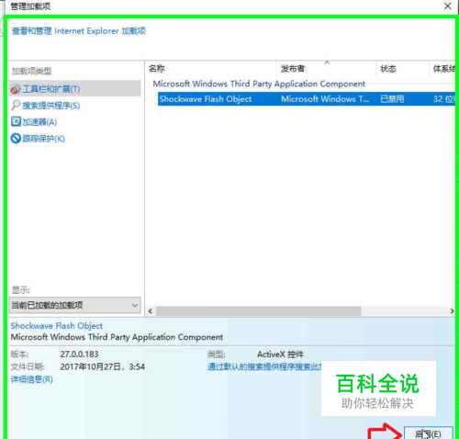This screenshot has height=439, width=459.
Task: Select the Shockwave Flash Object row
Action: tap(306, 99)
